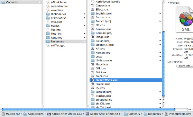Click the Frameworks folder icon
The height and width of the screenshot is (117, 193).
(x=48, y=18)
